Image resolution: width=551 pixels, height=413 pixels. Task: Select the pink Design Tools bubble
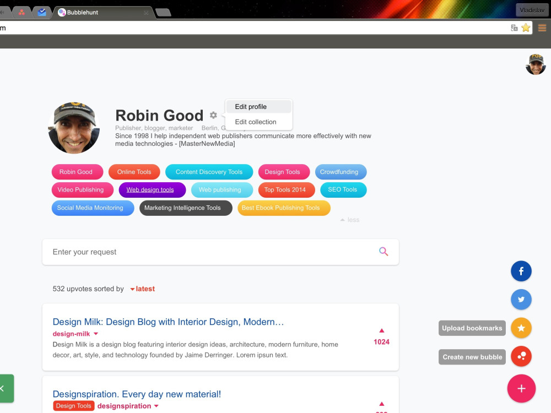pos(284,172)
